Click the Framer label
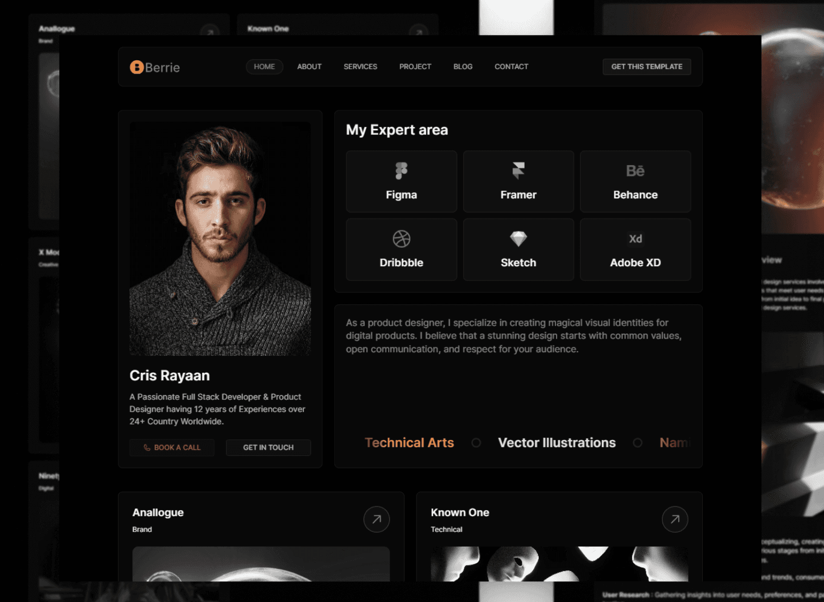824x602 pixels. point(519,195)
